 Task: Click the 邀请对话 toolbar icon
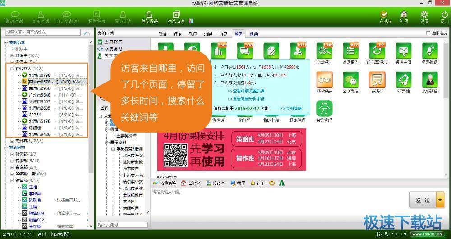click(15, 14)
